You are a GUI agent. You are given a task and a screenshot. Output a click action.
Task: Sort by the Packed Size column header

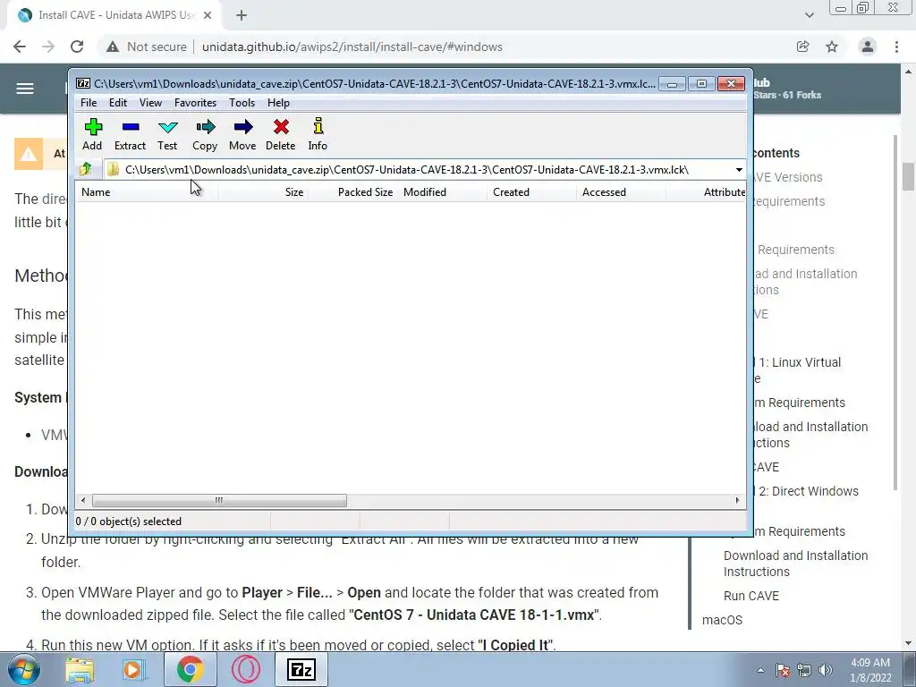(x=352, y=192)
